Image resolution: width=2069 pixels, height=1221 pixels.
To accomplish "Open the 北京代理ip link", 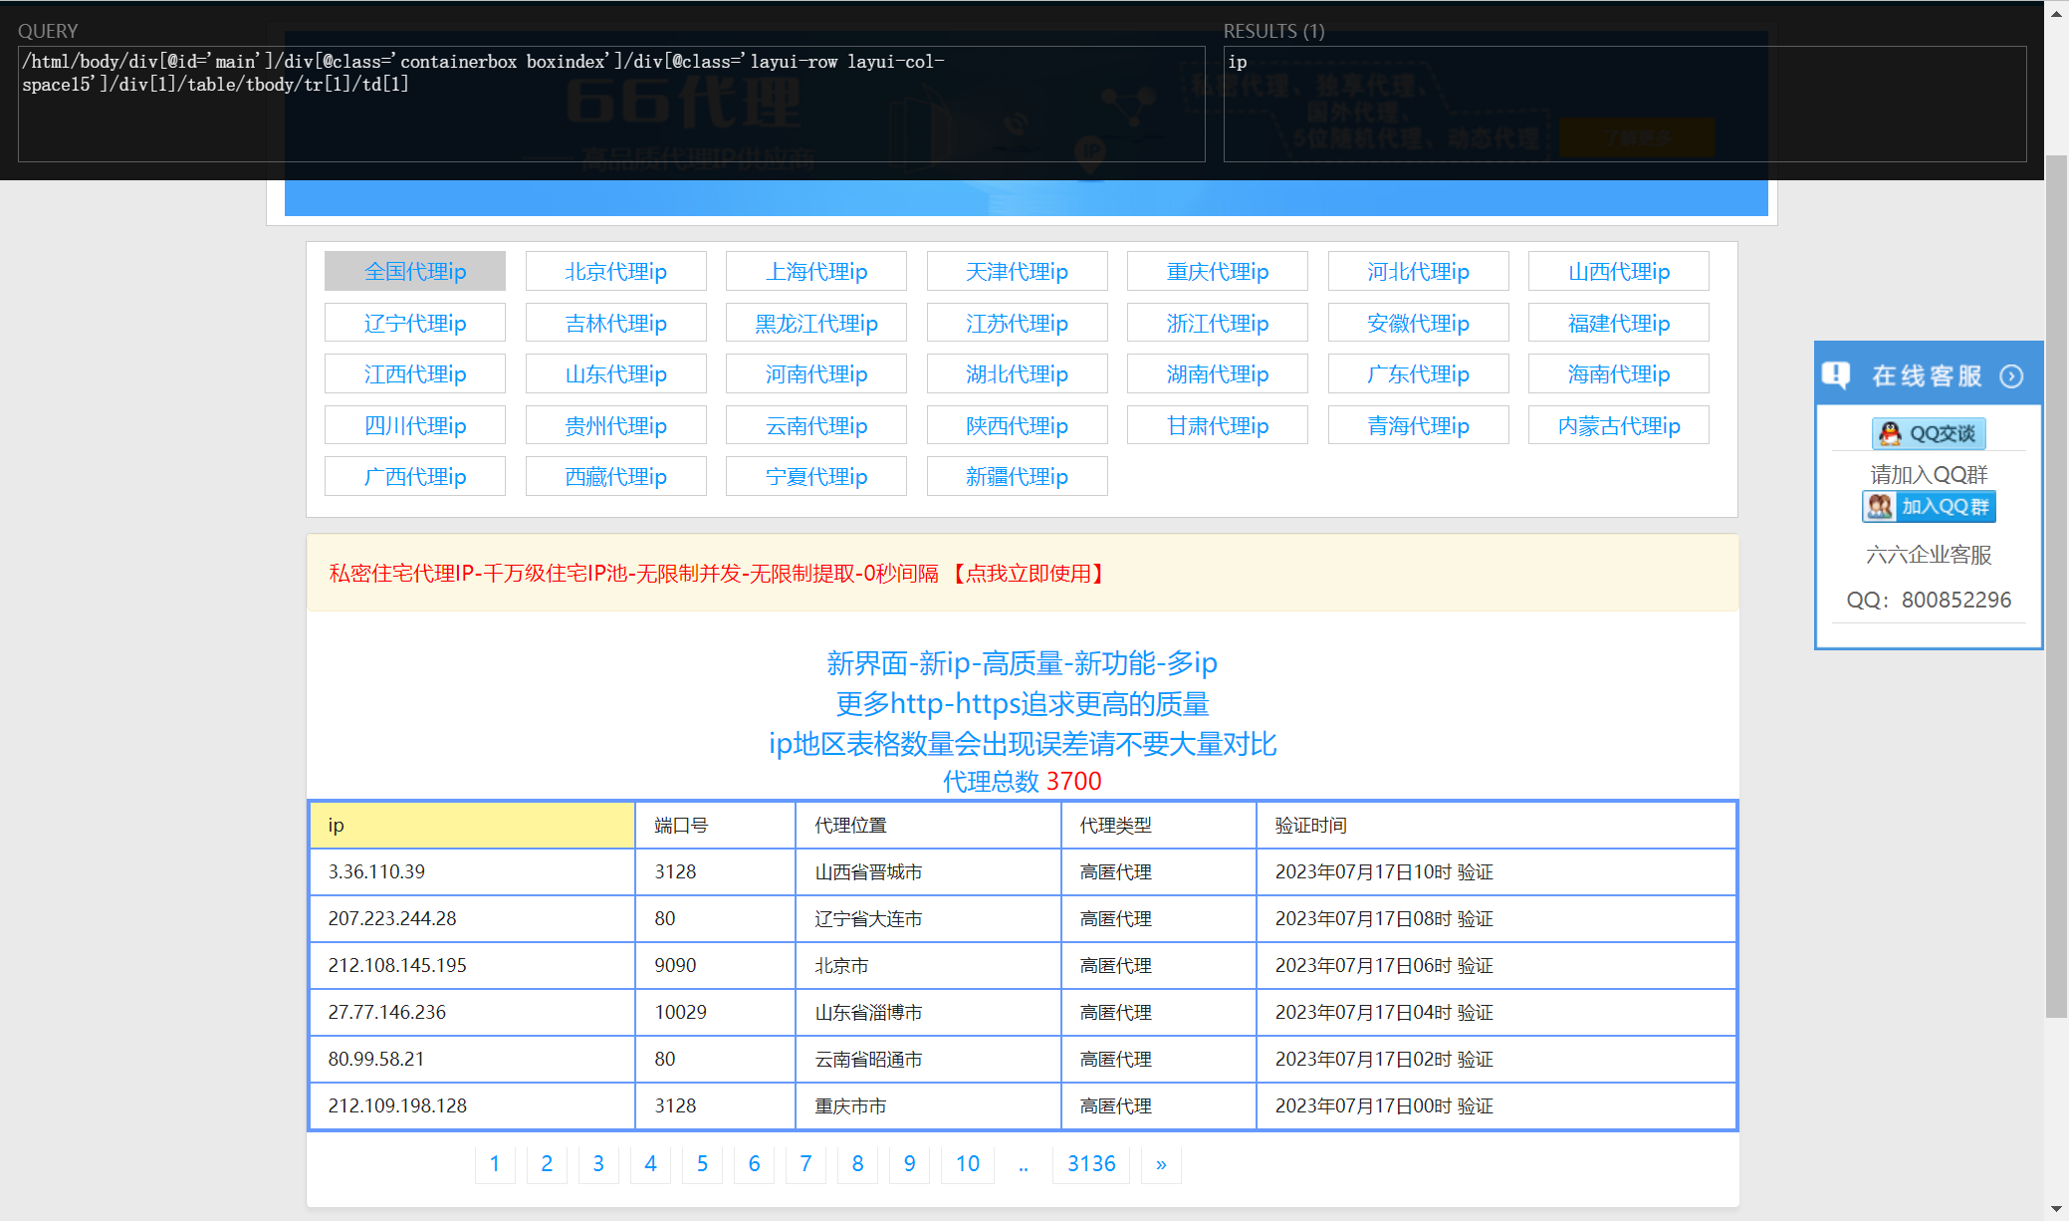I will (615, 271).
